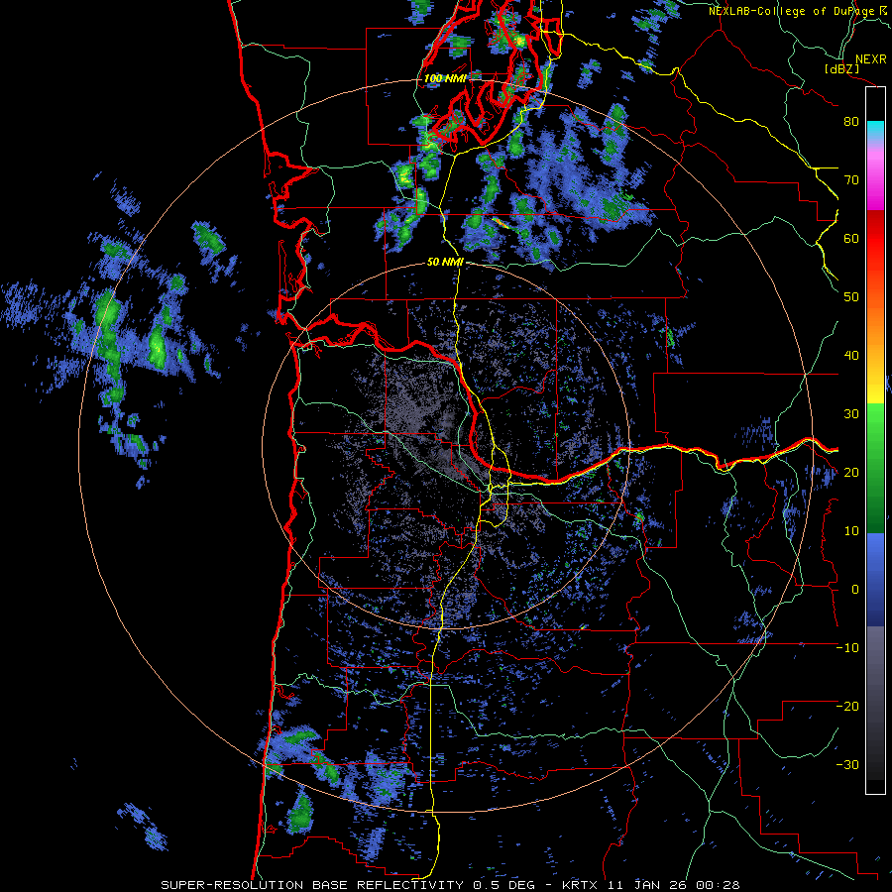Screen dimensions: 892x892
Task: Select the "NEXLAB-College of DuPage" credit text
Action: pos(793,11)
